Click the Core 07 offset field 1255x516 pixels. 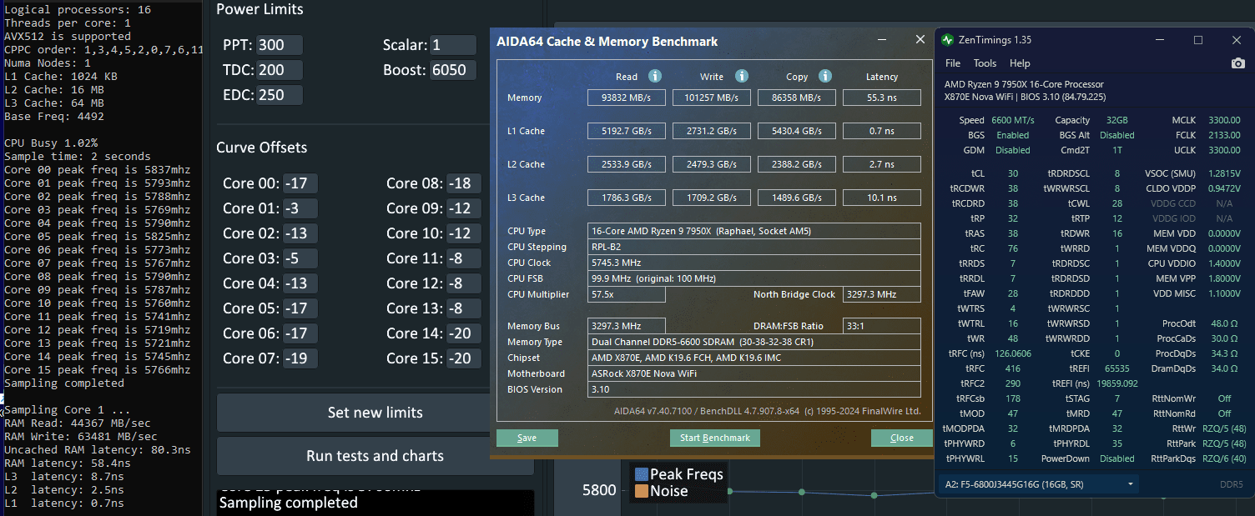click(300, 358)
